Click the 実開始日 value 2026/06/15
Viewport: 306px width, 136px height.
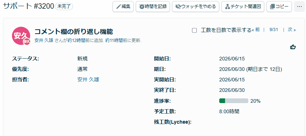pyautogui.click(x=232, y=80)
